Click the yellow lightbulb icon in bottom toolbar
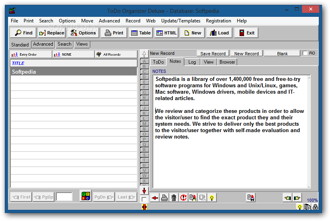This screenshot has width=330, height=221. pyautogui.click(x=212, y=198)
